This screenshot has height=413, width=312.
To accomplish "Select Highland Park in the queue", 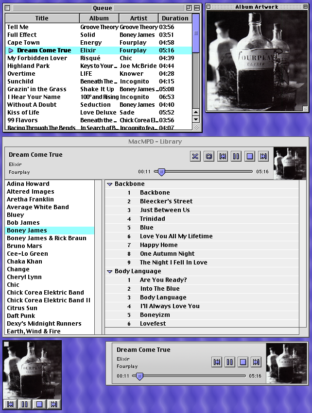I will point(99,66).
